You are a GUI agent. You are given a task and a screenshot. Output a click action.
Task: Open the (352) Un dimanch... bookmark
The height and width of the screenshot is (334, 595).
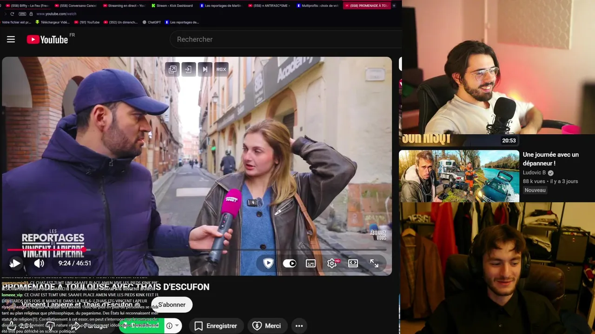(x=121, y=22)
